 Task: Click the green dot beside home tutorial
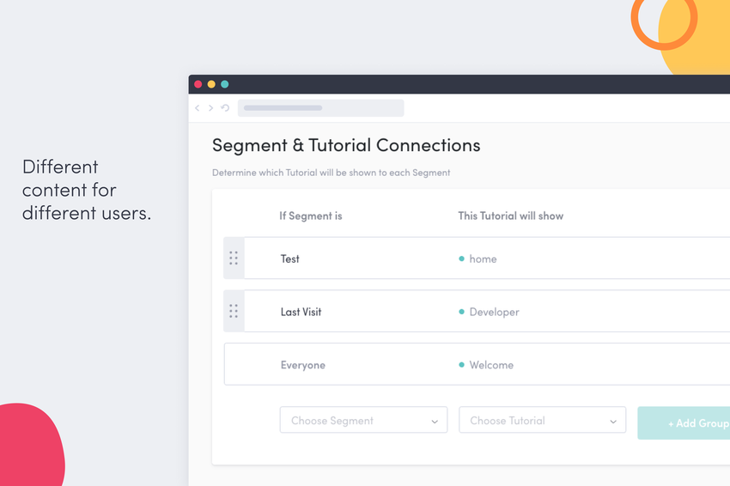[461, 258]
